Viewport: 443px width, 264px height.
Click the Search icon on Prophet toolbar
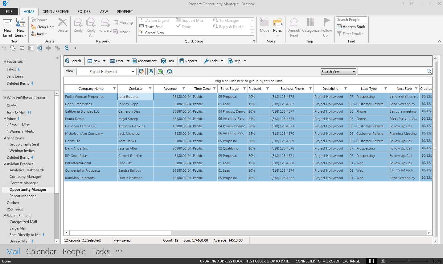73,61
